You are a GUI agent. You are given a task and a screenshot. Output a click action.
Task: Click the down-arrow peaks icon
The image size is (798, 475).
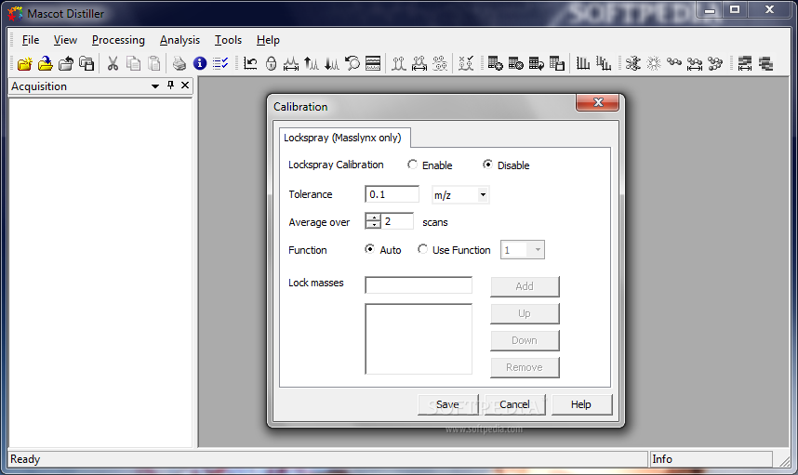332,63
